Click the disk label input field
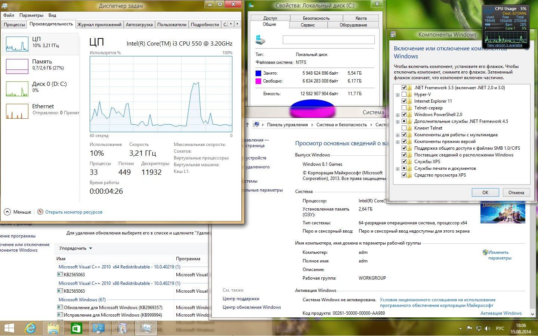Image resolution: width=538 pixels, height=336 pixels. [x=328, y=40]
